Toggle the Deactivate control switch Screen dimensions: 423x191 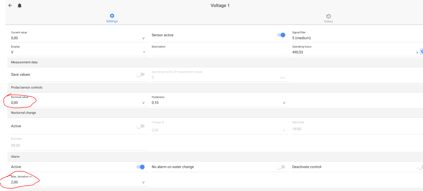[420, 167]
